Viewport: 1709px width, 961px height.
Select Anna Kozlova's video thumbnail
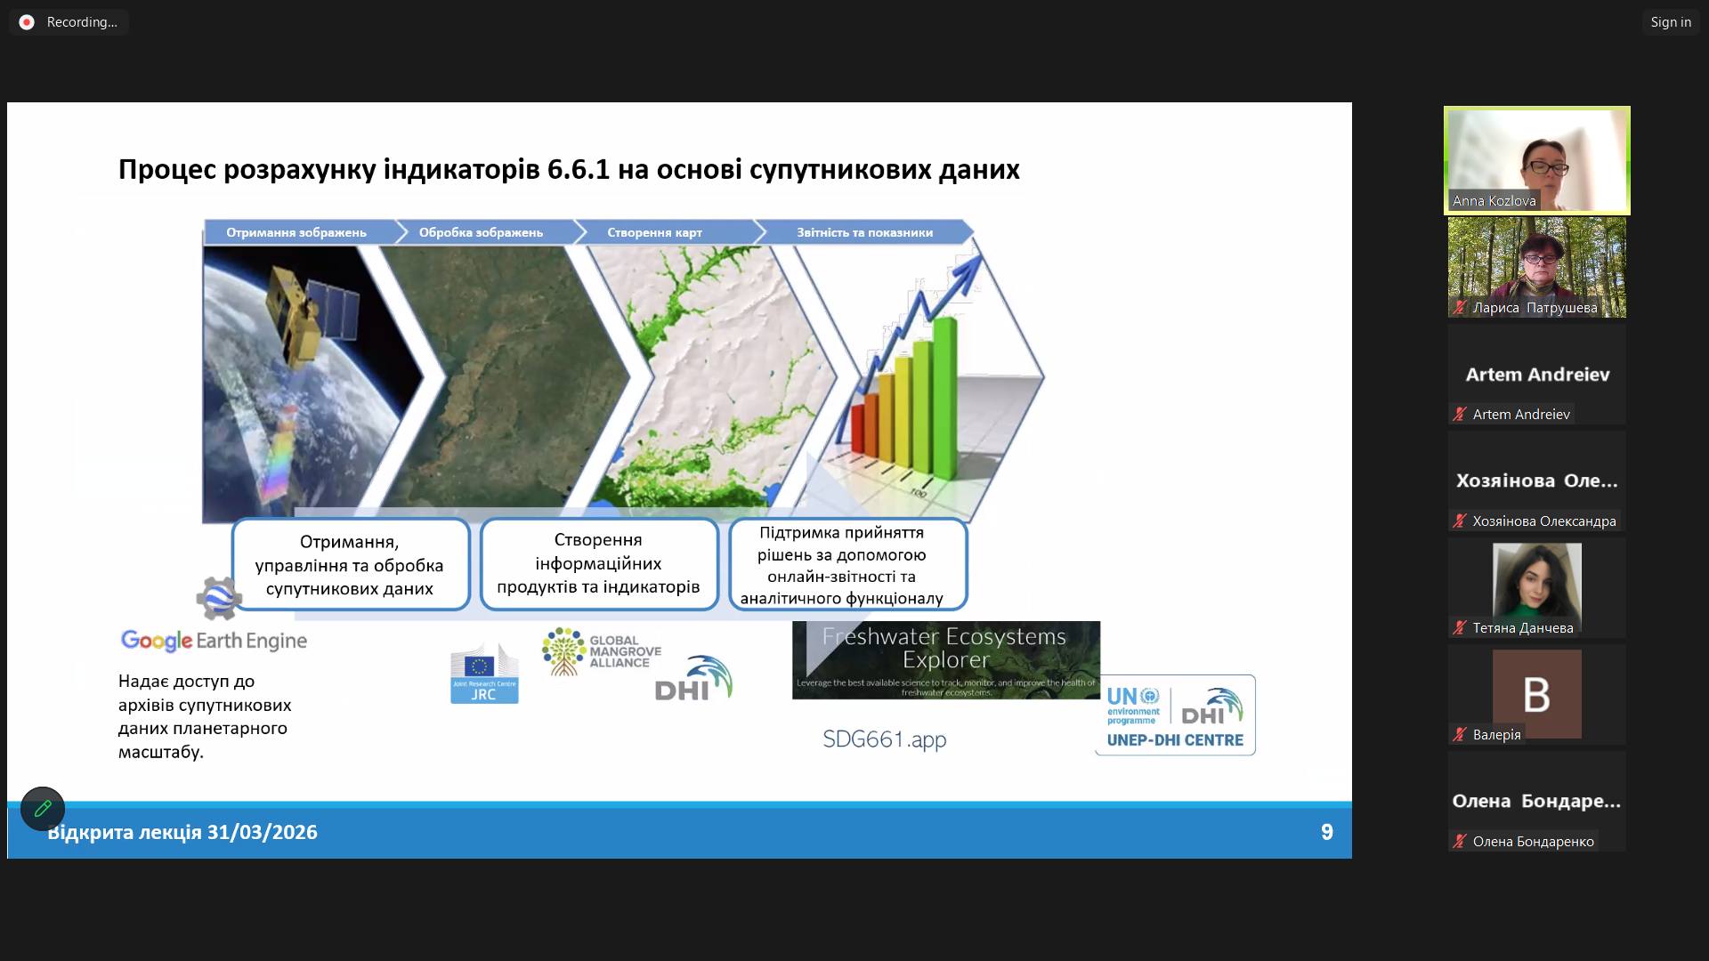[1536, 160]
